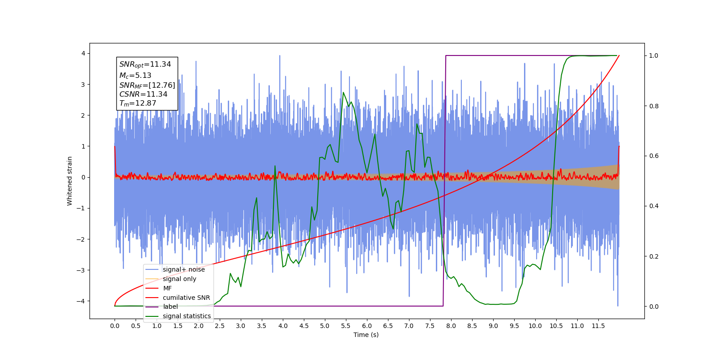Click the 0 tick on left strain axis
Image resolution: width=716 pixels, height=358 pixels.
(x=83, y=177)
